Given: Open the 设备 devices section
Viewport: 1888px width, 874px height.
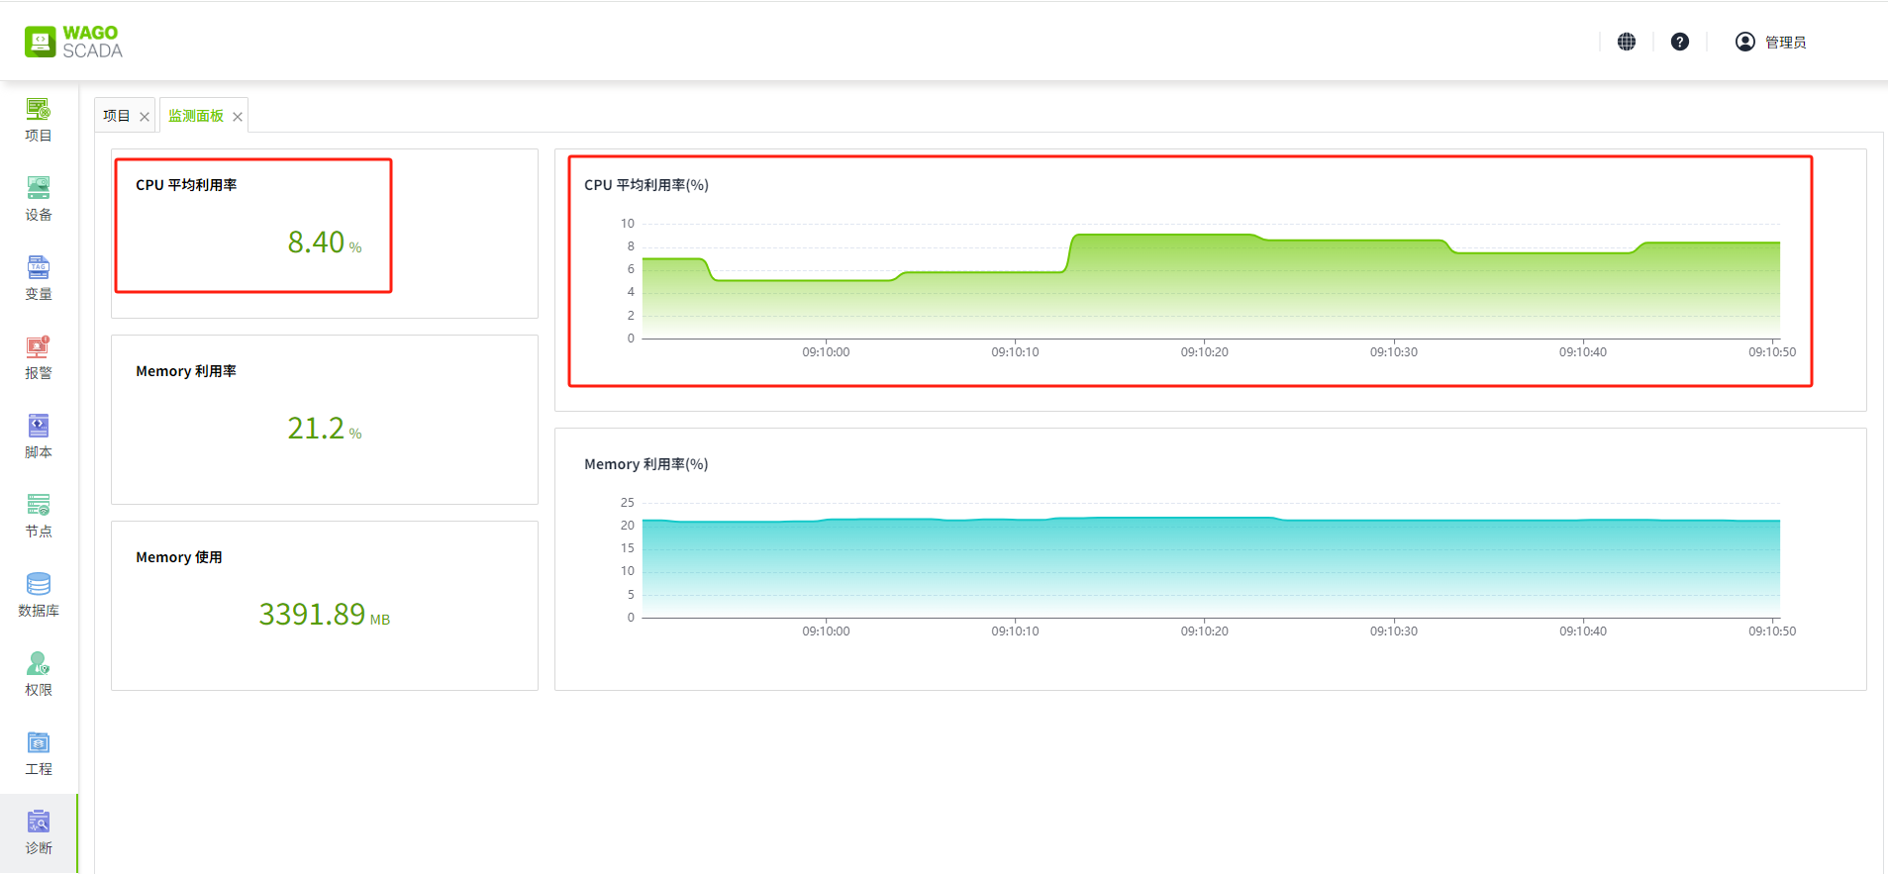Looking at the screenshot, I should click(38, 199).
